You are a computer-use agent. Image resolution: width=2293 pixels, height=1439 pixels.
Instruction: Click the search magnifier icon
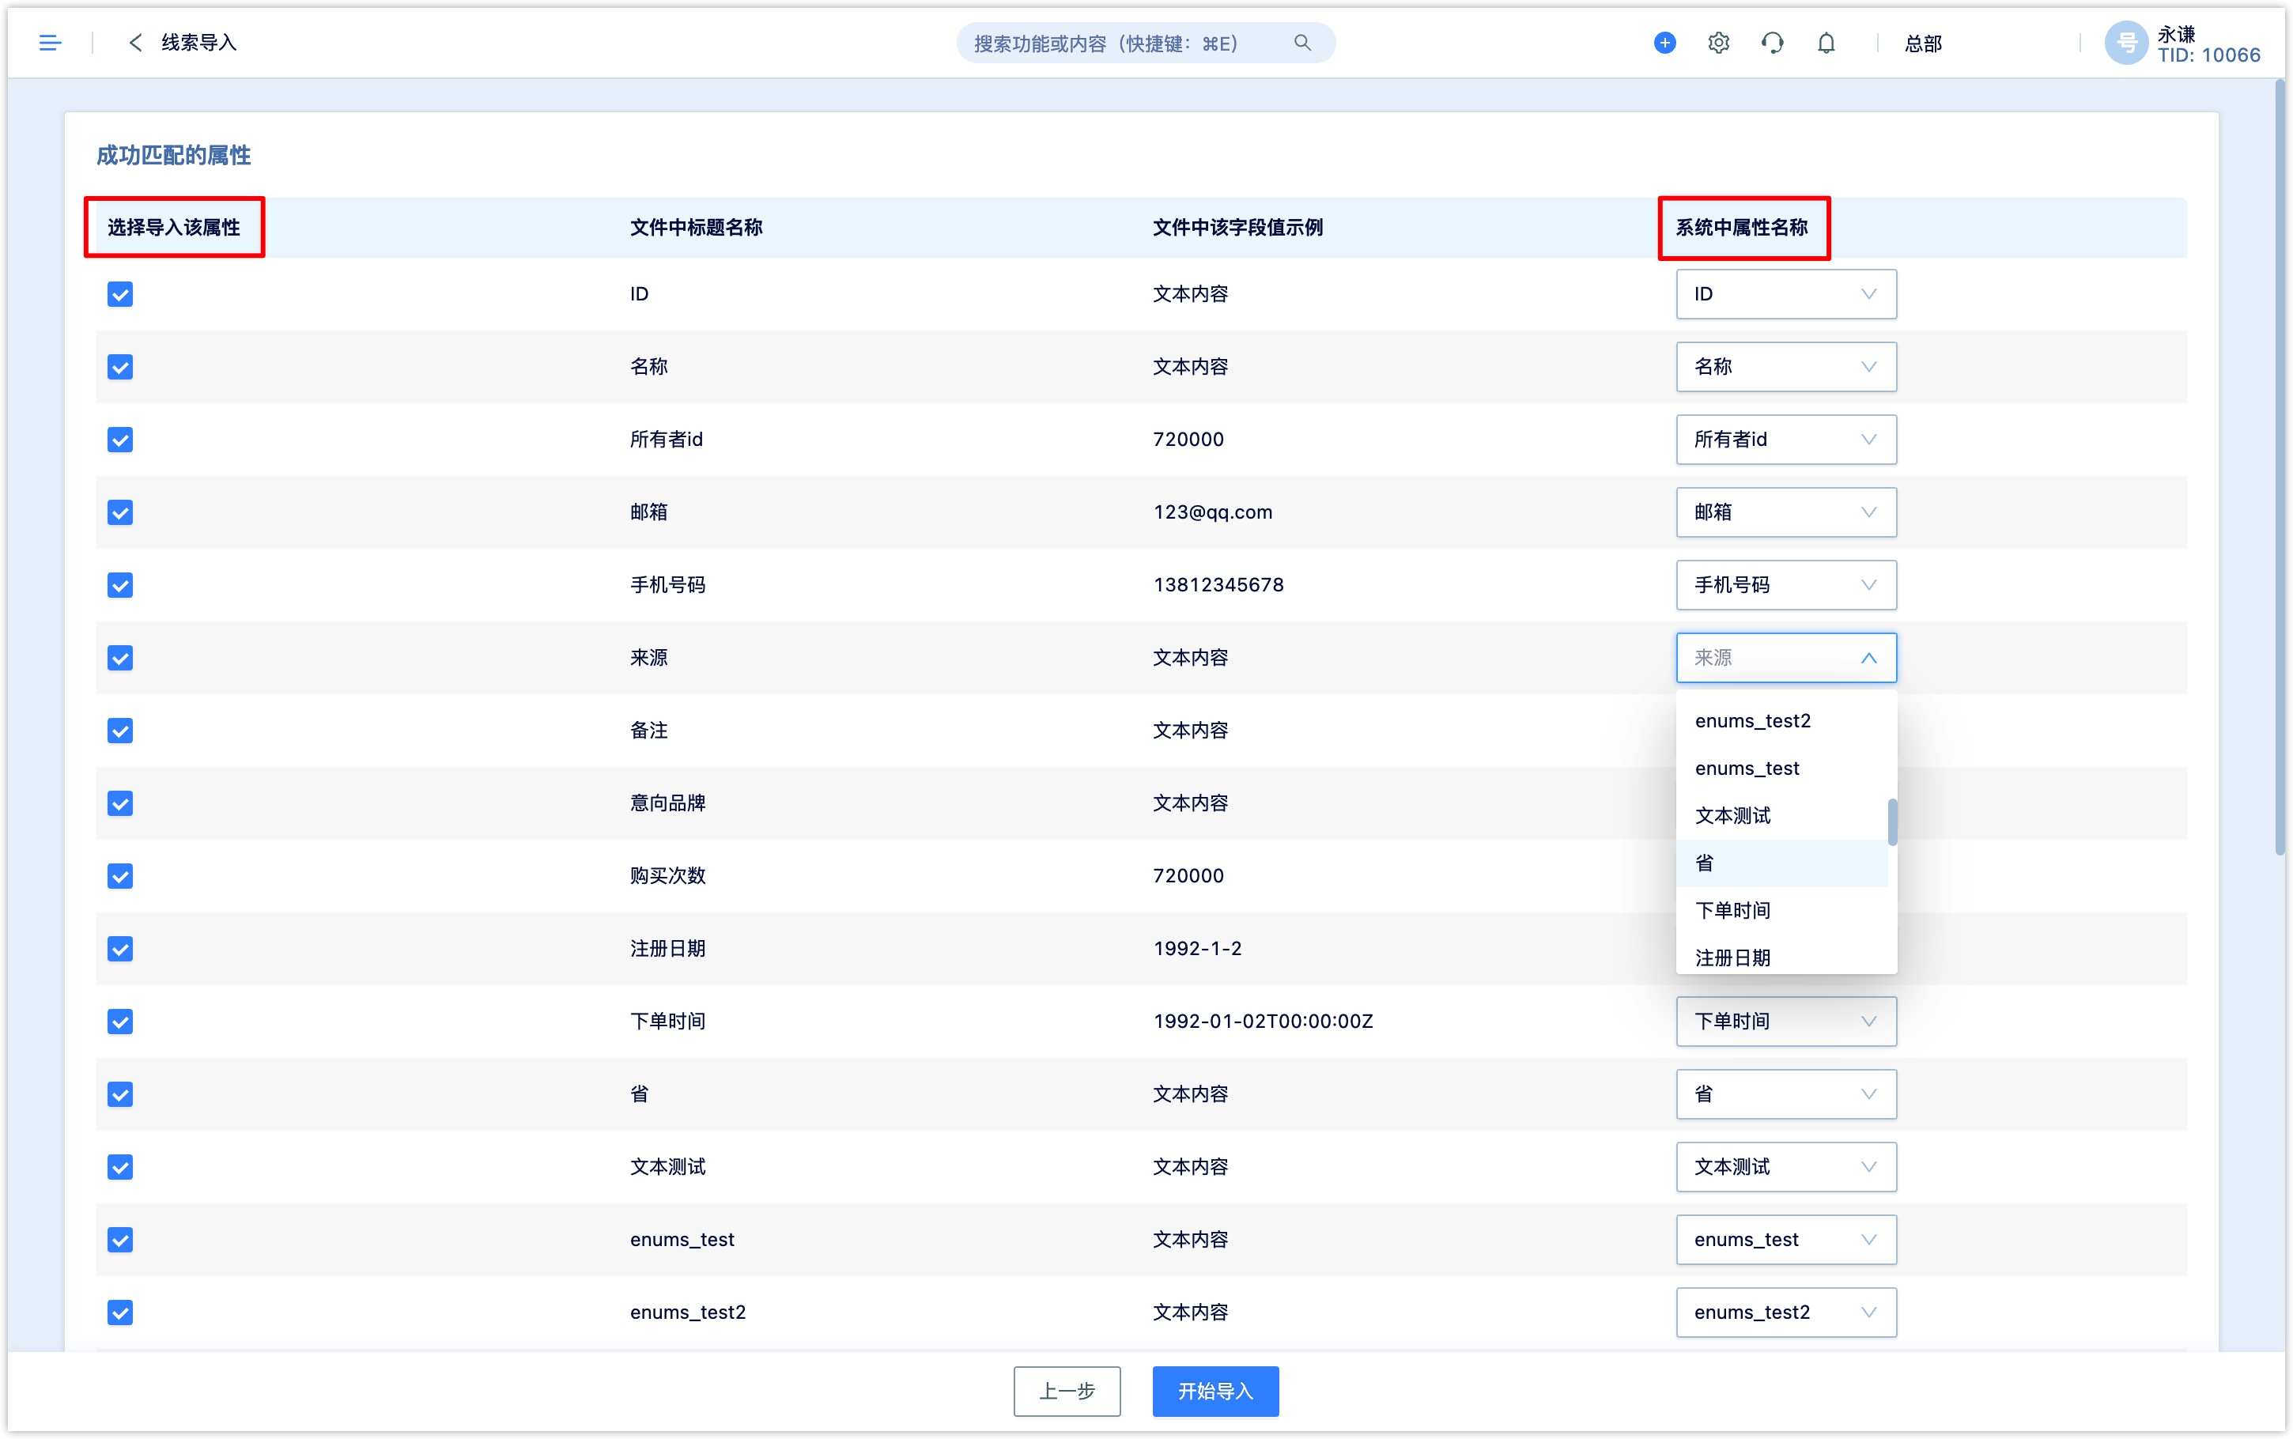click(x=1301, y=43)
